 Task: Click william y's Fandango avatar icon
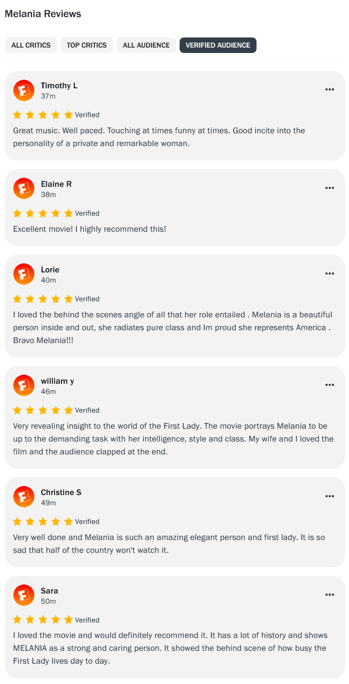[24, 385]
